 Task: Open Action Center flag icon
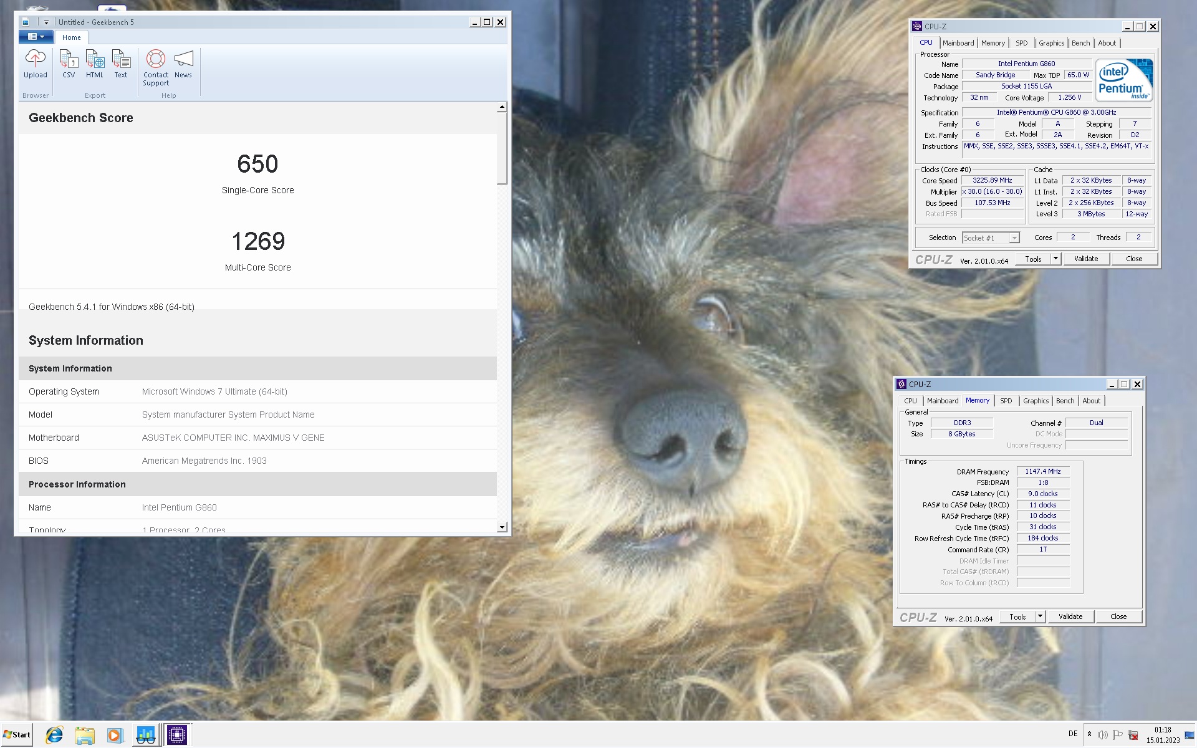pos(1118,735)
